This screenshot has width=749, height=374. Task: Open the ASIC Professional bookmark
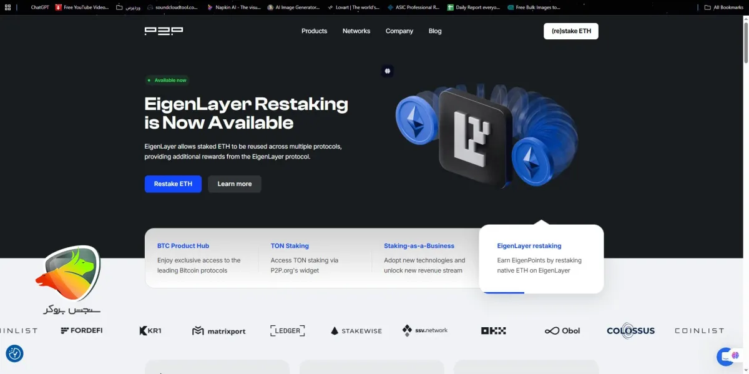coord(413,7)
